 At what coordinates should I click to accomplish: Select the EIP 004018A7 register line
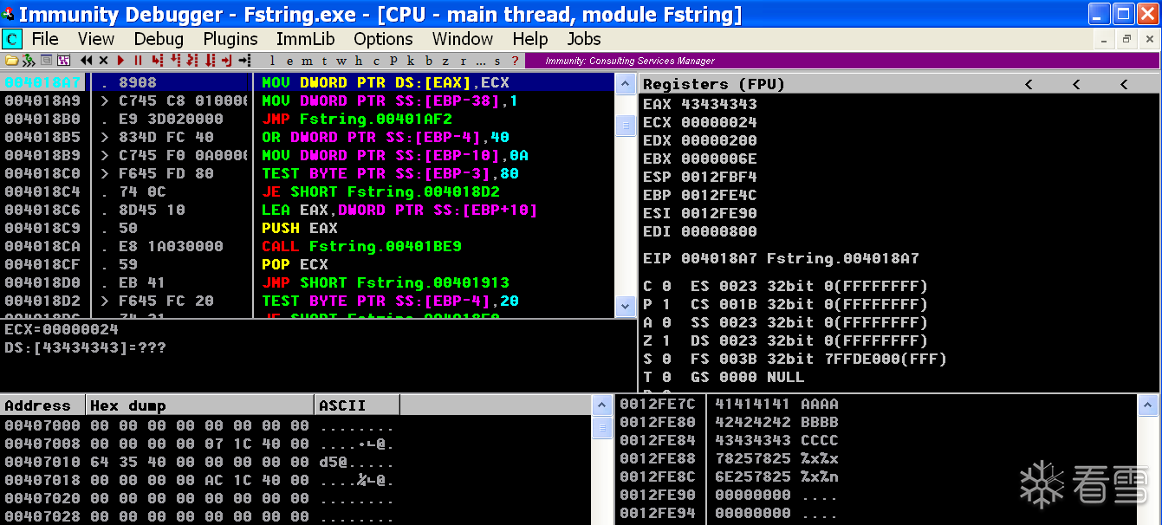click(x=781, y=258)
